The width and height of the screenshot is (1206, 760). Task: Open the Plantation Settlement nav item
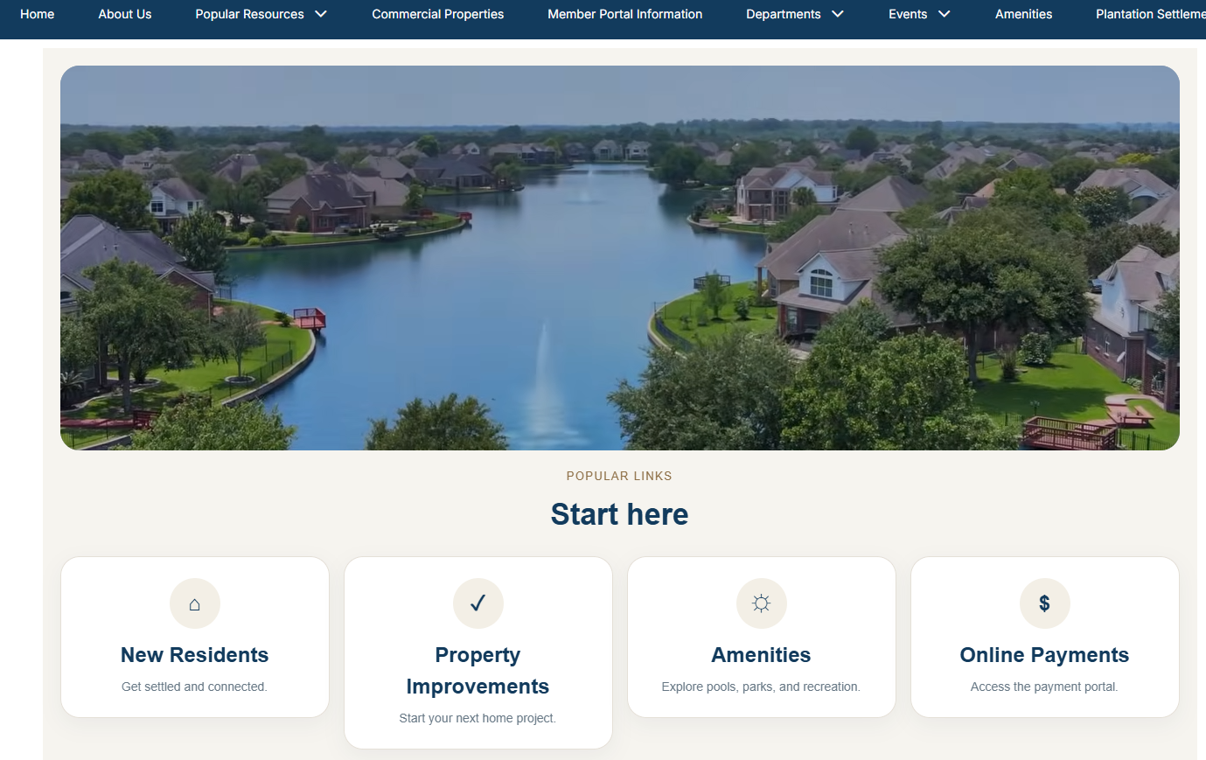(x=1151, y=14)
